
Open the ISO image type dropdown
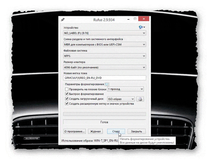tap(121, 99)
